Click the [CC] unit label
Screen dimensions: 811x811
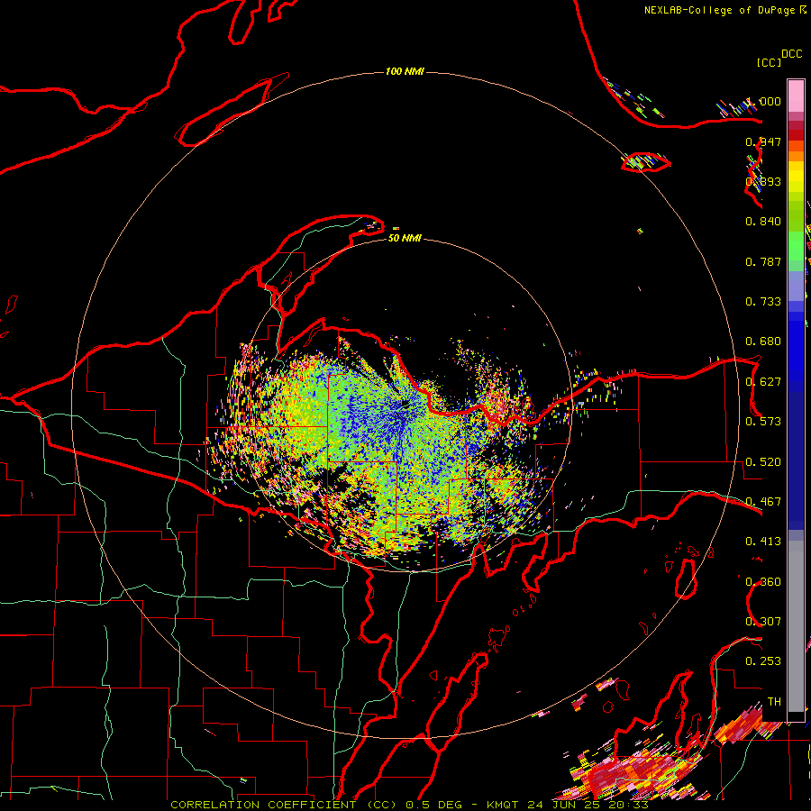click(x=770, y=62)
